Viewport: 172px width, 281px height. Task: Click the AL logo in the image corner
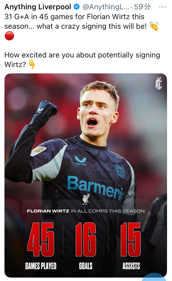point(158,83)
